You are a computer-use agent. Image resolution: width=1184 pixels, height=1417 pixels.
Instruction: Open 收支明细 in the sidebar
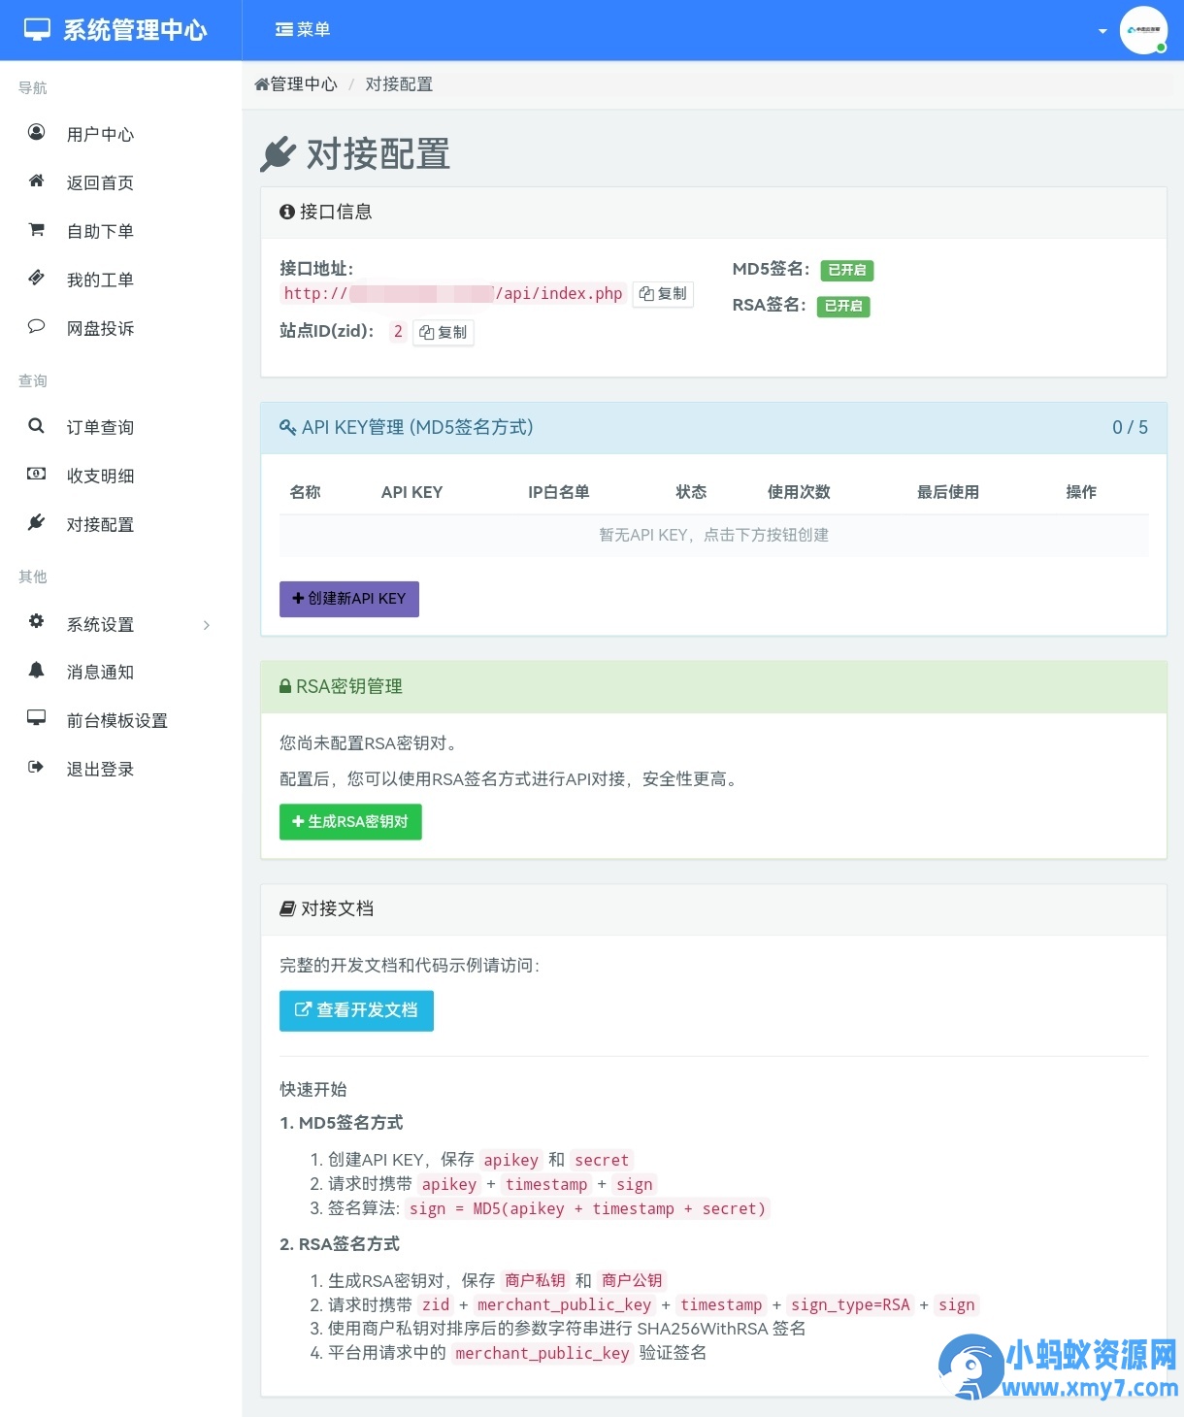[100, 476]
